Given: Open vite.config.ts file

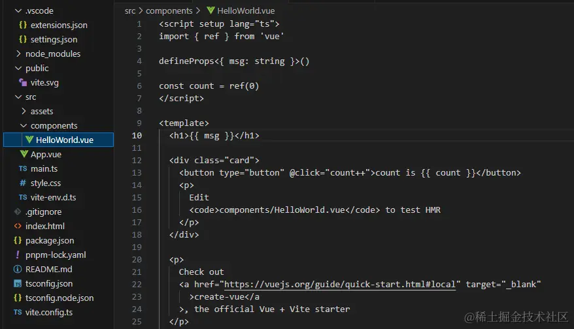Looking at the screenshot, I should (x=48, y=313).
